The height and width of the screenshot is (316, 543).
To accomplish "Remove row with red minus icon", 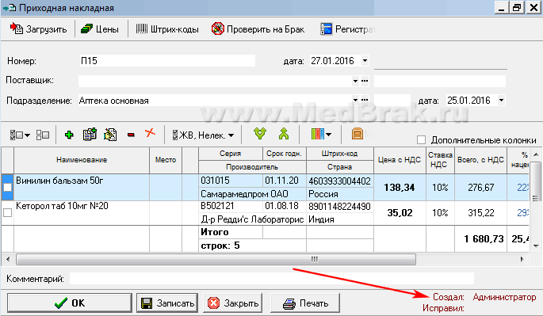I will tap(131, 135).
